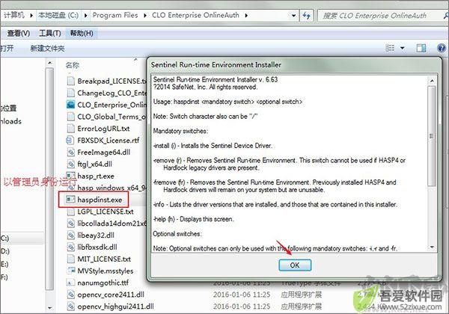Click Program Files in the address path
The width and height of the screenshot is (449, 314).
click(115, 15)
